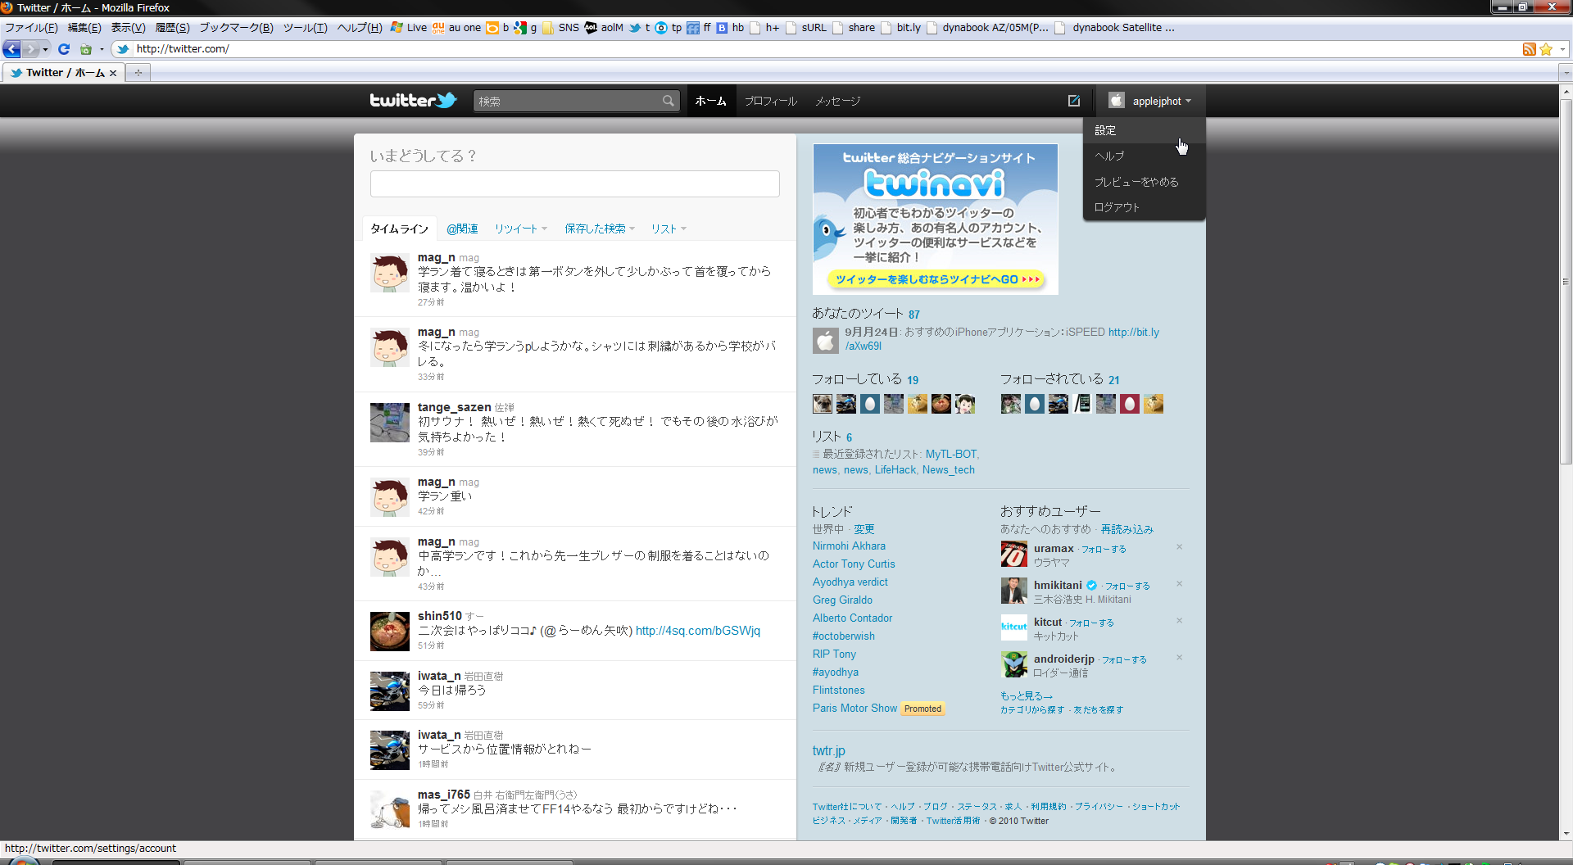Open the twtr.jp link

click(829, 750)
